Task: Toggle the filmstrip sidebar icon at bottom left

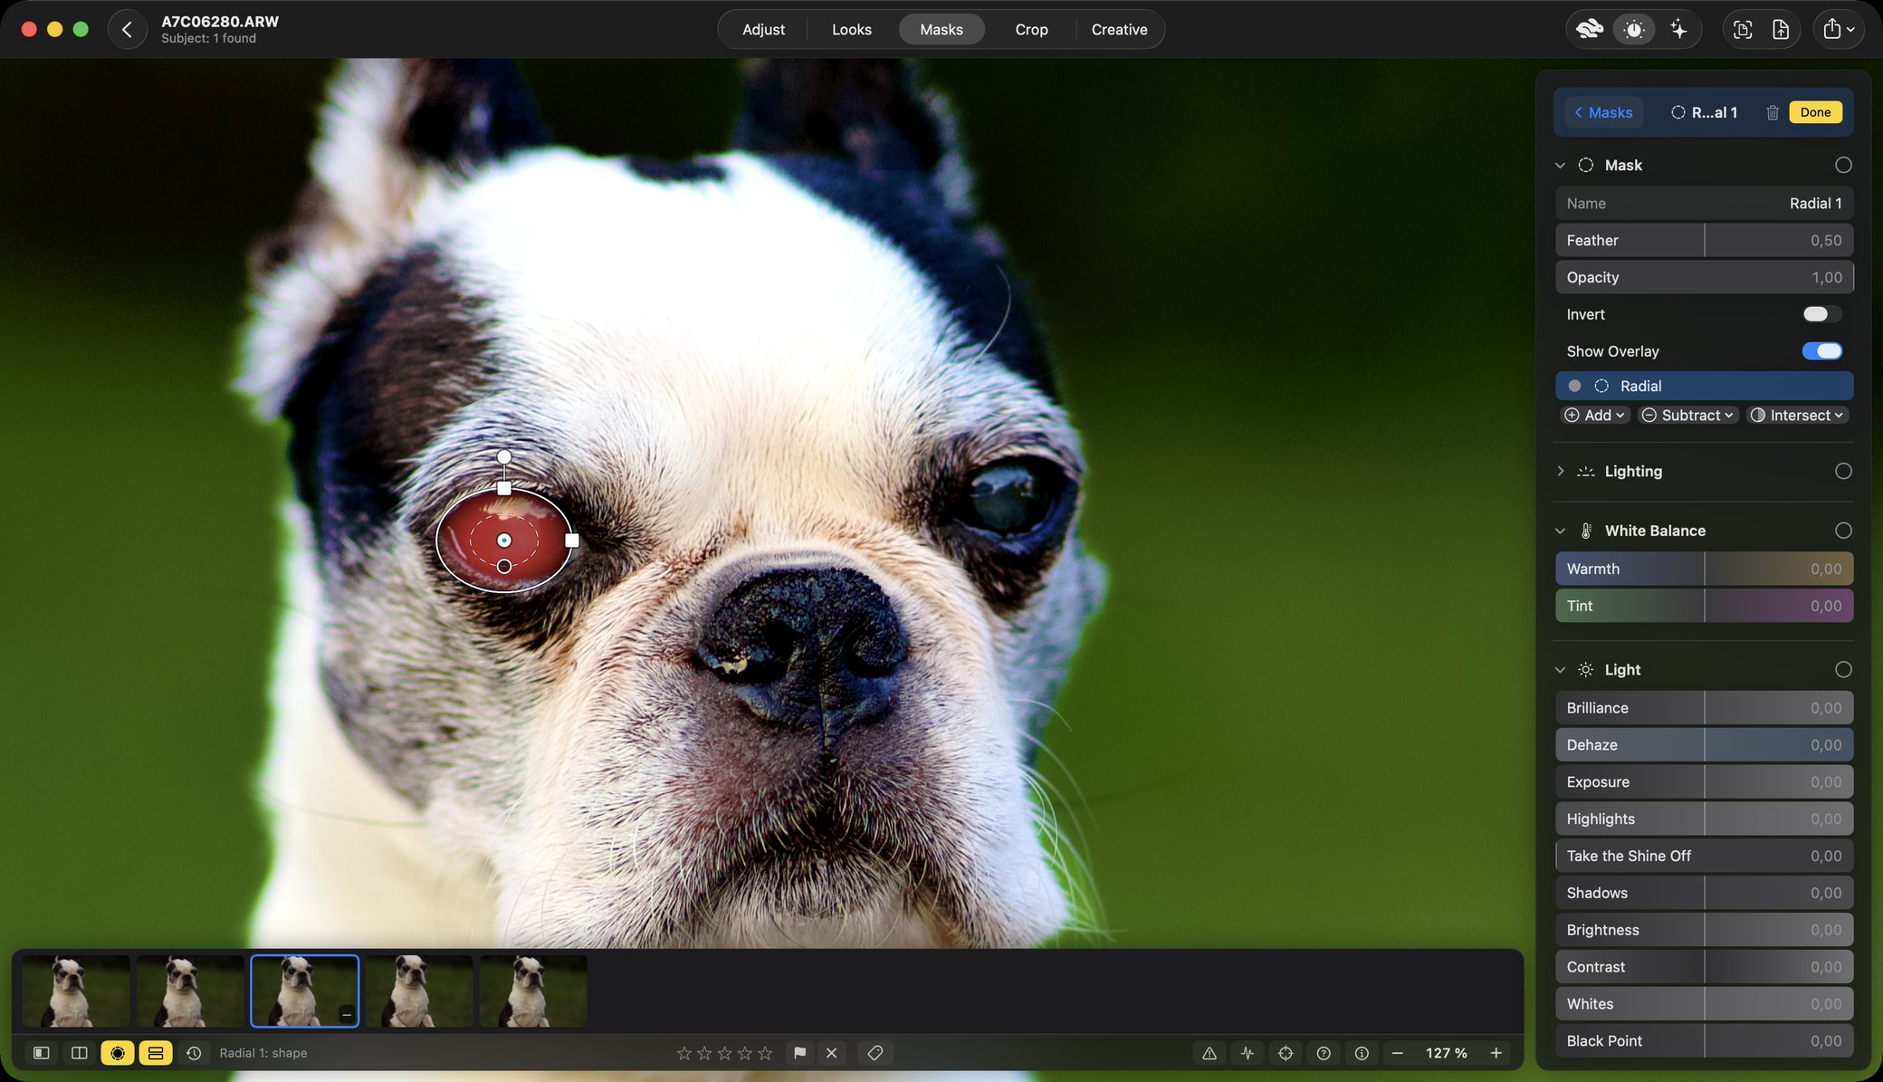Action: click(x=41, y=1053)
